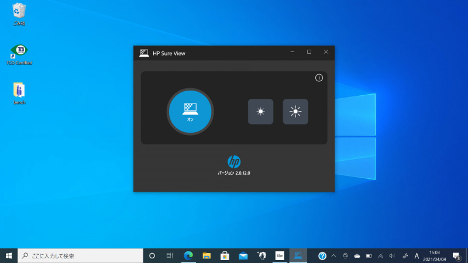Click the Meet Now tray icon

point(345,256)
